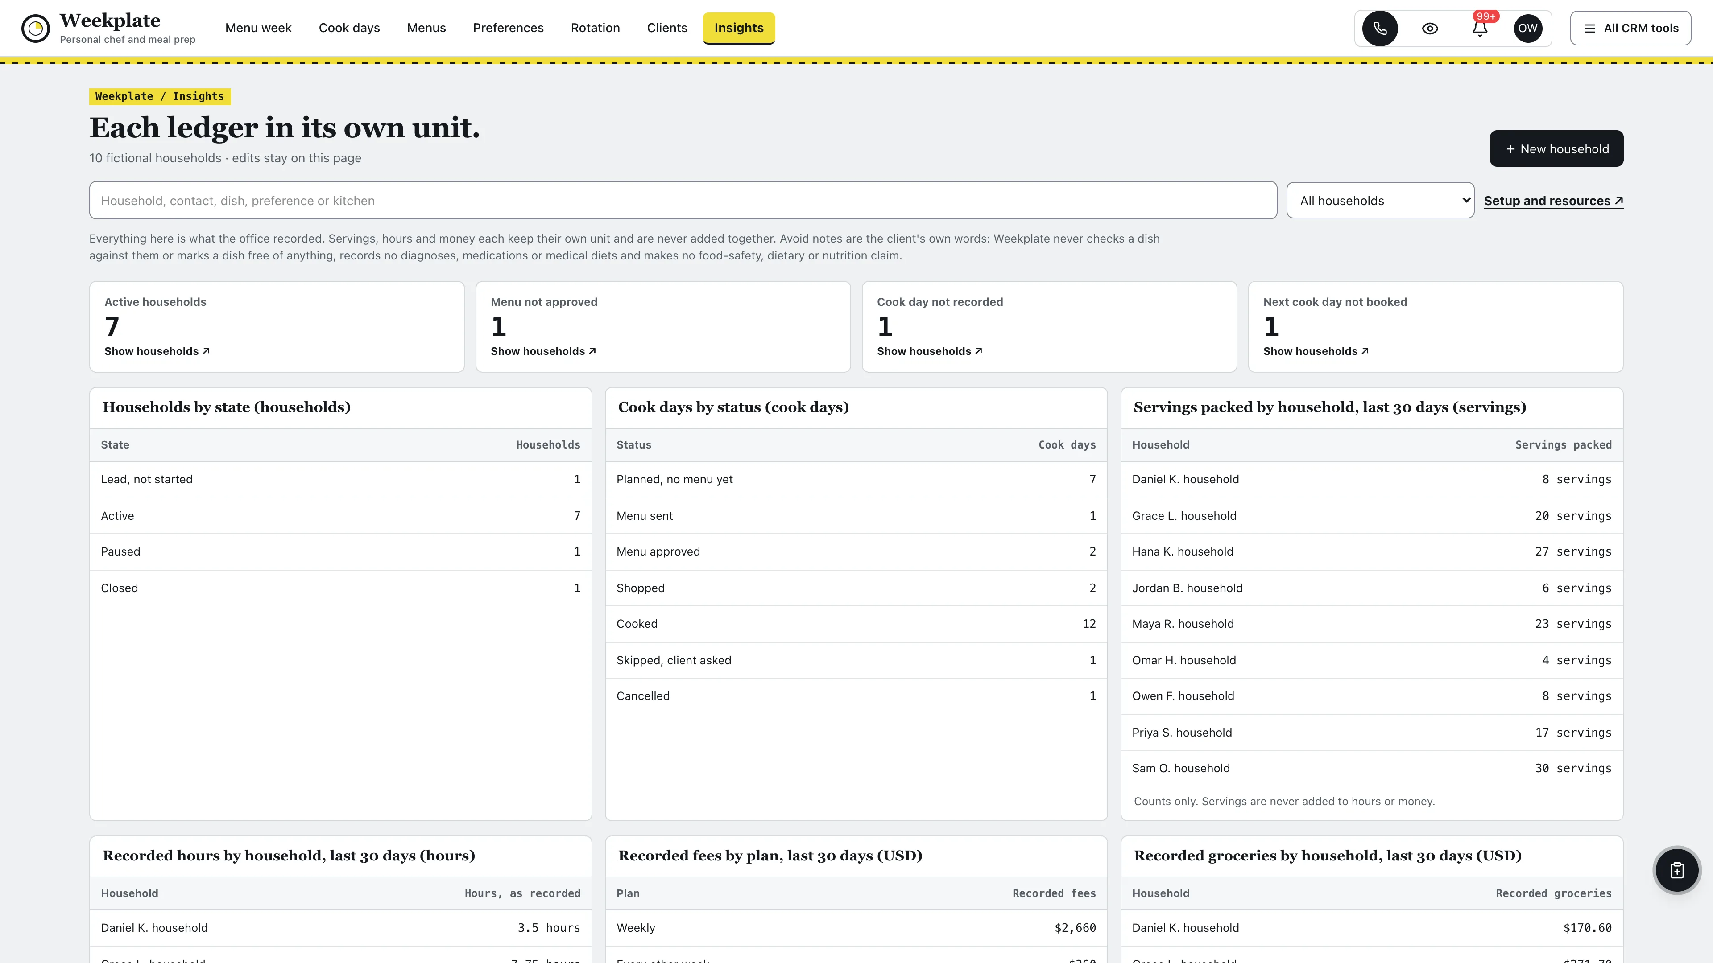The height and width of the screenshot is (963, 1713).
Task: Select Hana K. household servings row
Action: (1371, 551)
